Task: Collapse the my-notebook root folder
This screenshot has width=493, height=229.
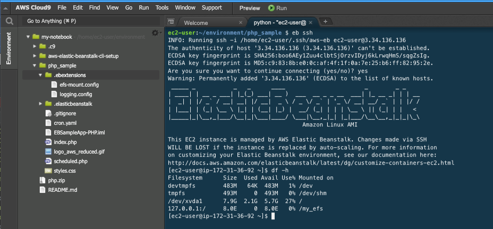Action: tap(28, 37)
